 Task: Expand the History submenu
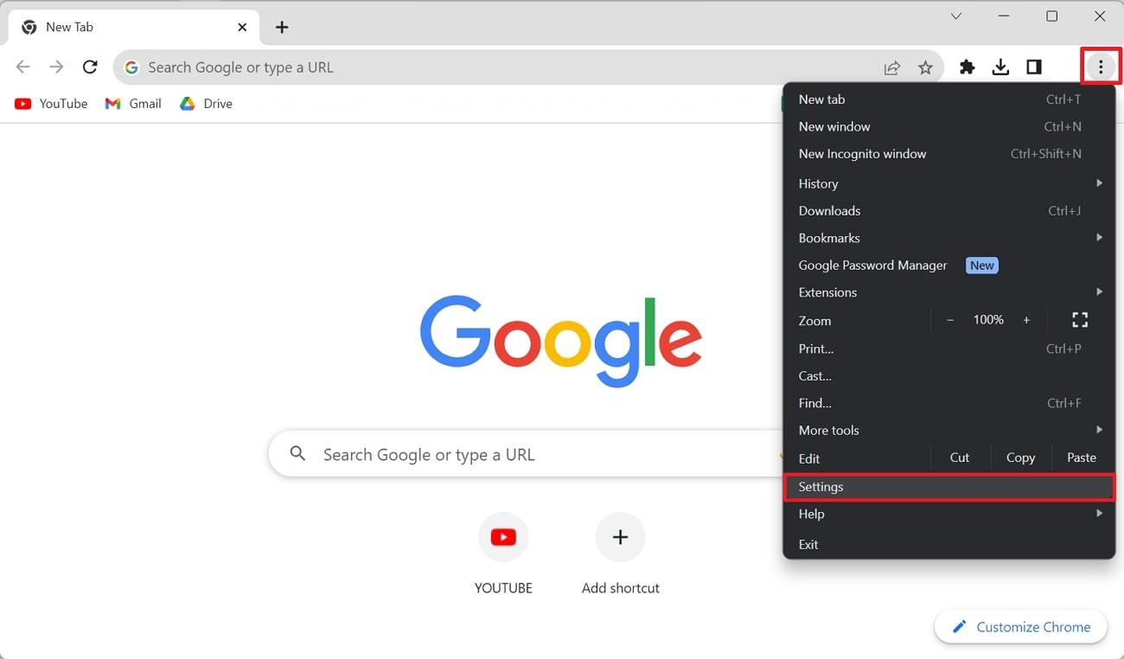click(x=948, y=183)
